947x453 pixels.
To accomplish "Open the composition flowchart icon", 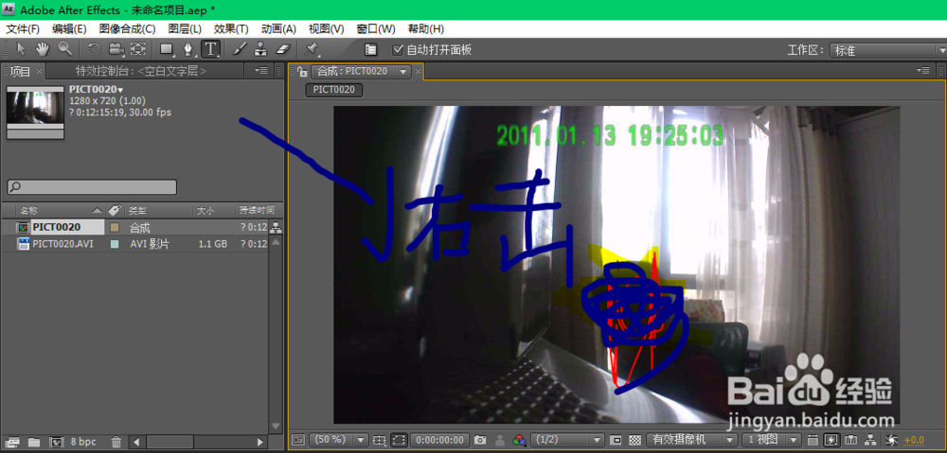I will [x=870, y=440].
